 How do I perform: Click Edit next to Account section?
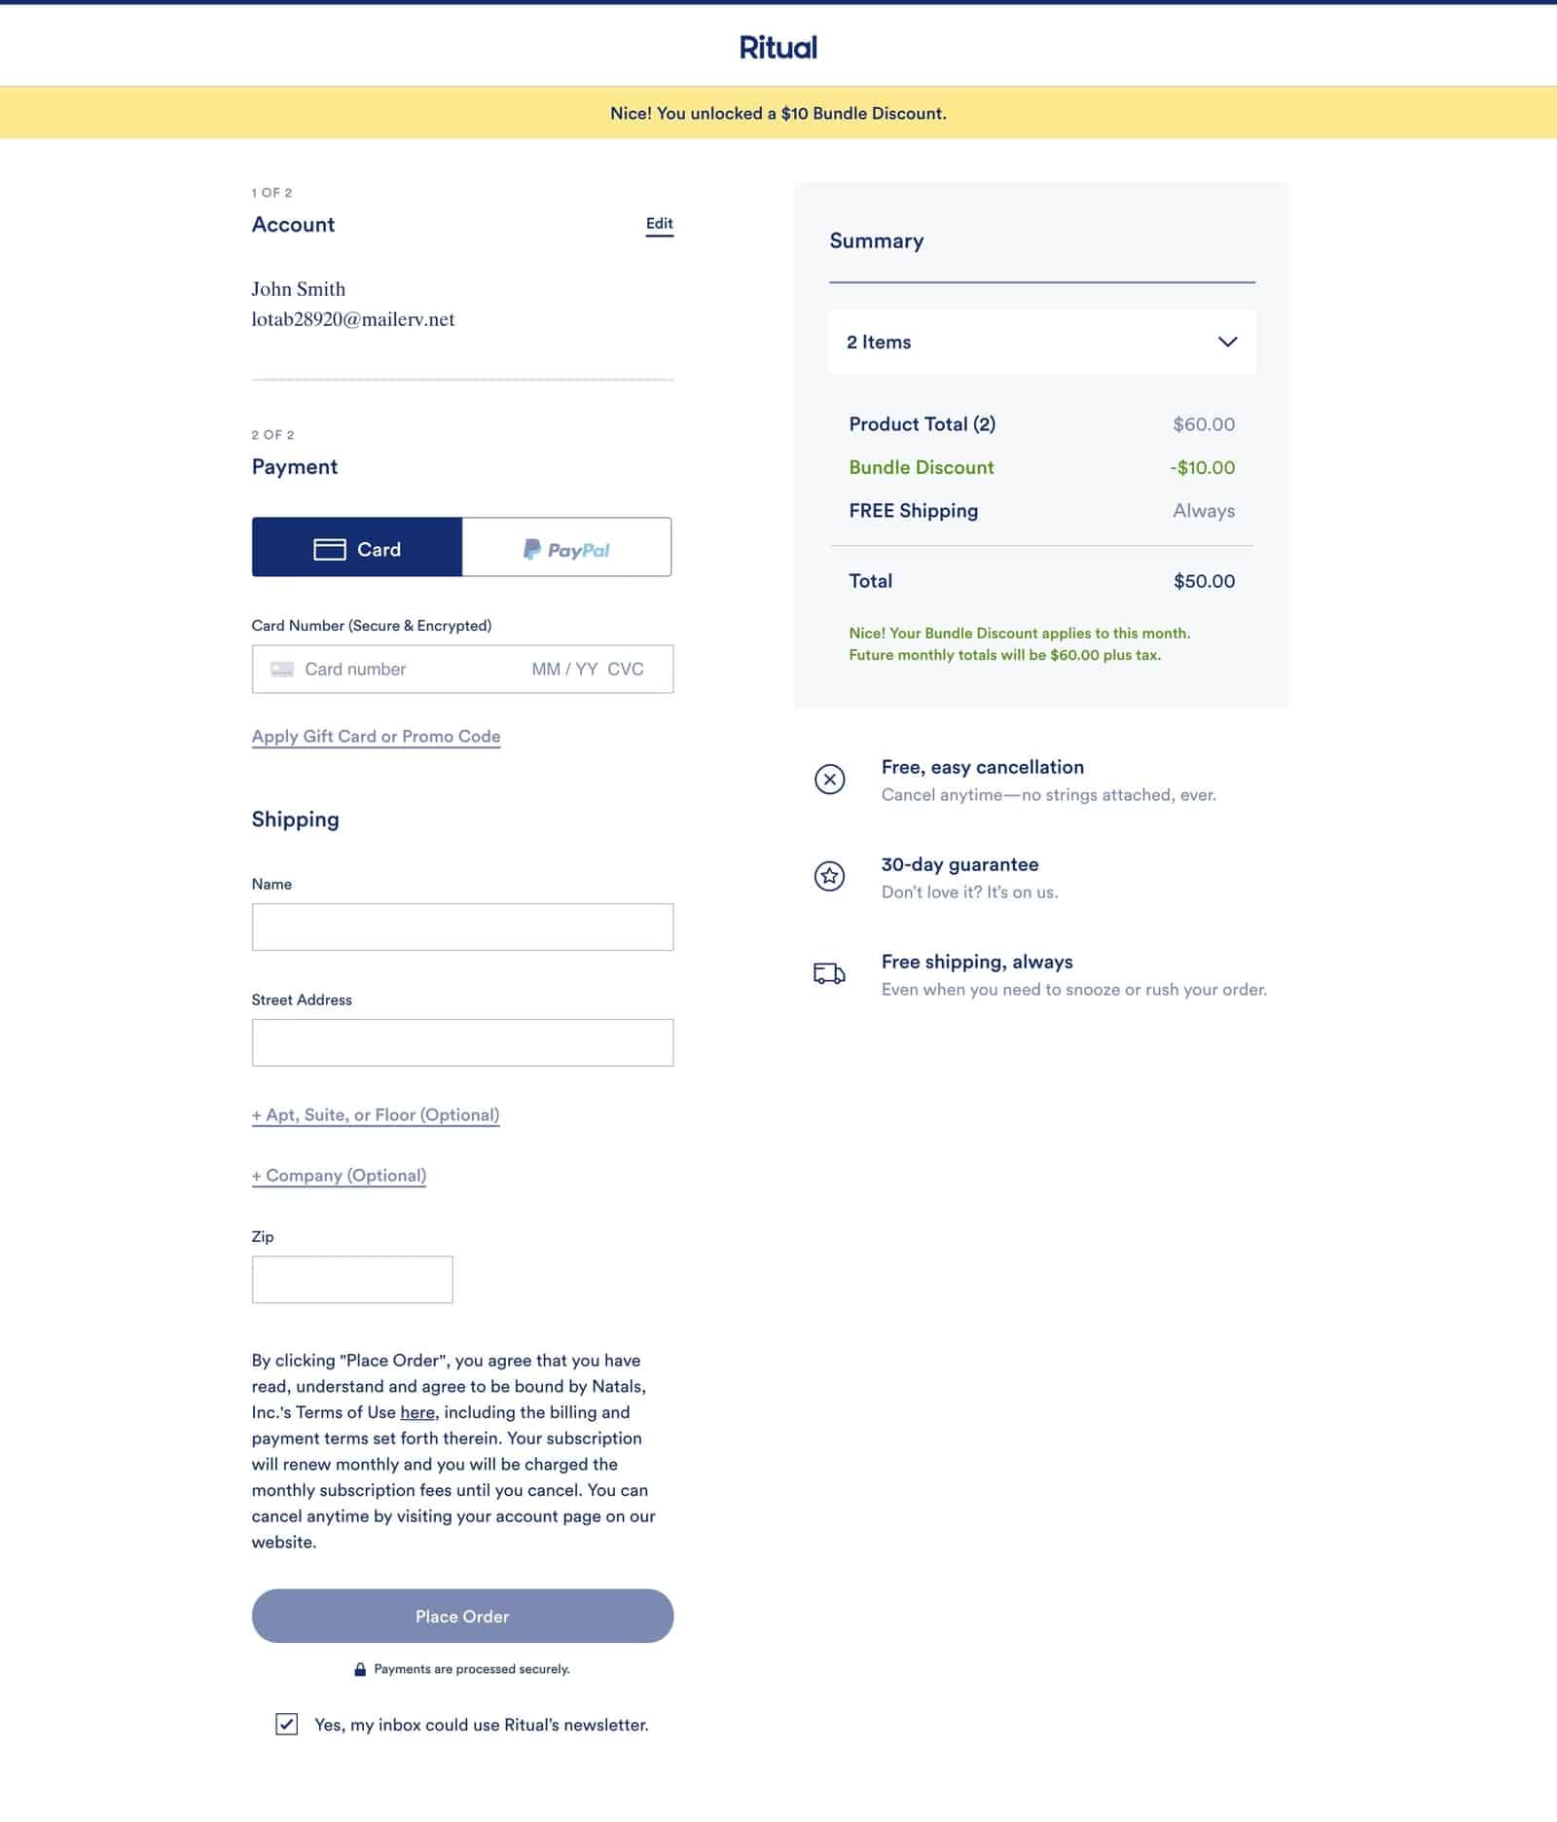pyautogui.click(x=659, y=223)
